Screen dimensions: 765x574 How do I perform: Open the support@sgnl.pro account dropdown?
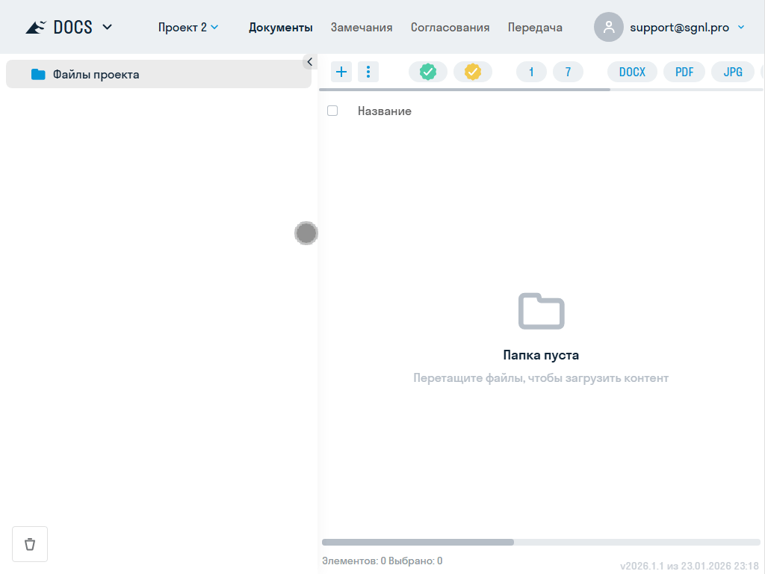(740, 28)
